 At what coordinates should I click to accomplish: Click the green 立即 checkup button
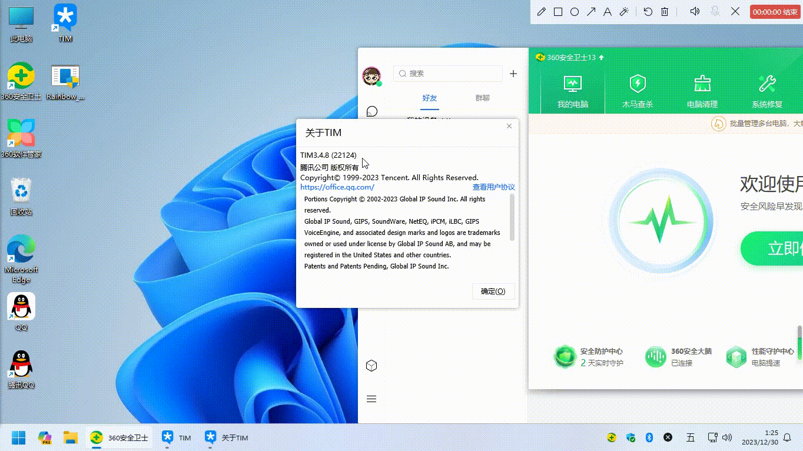(x=772, y=248)
